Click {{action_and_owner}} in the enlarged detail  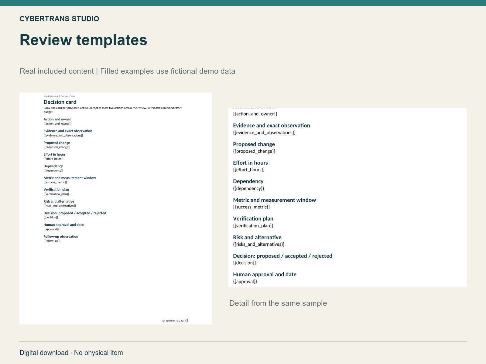coord(255,114)
